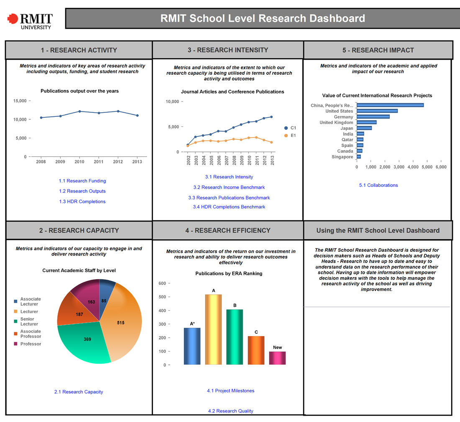
Task: Click the 4 - RESEARCH EFFICIENCY header
Action: 228,230
